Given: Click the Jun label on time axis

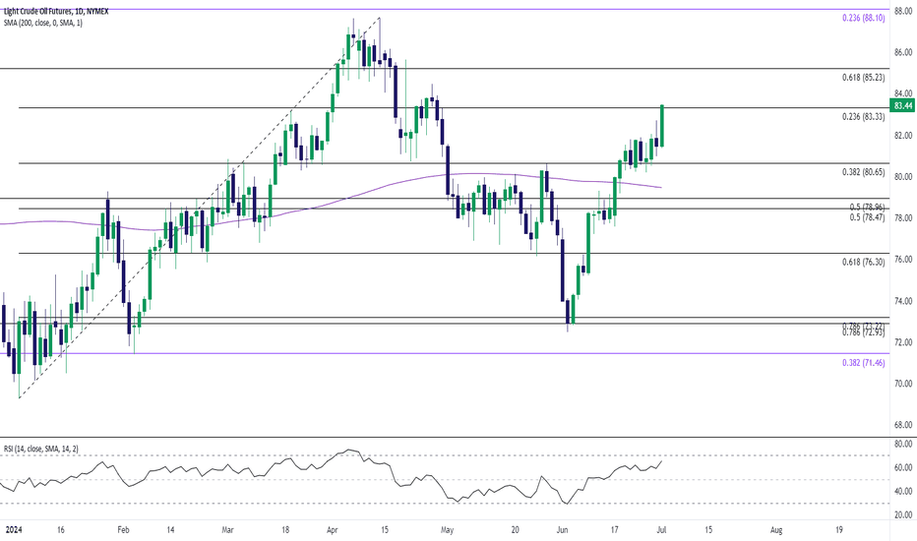Looking at the screenshot, I should [x=562, y=530].
